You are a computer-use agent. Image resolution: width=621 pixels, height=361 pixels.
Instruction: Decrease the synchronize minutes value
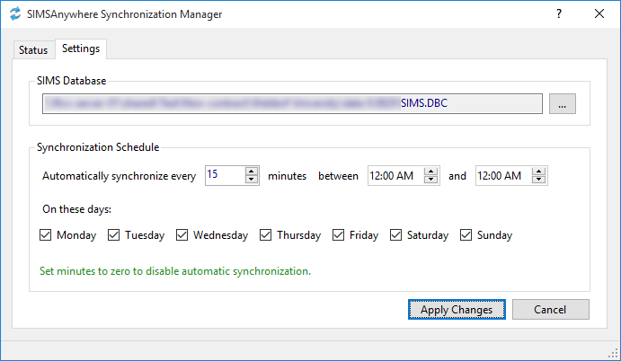click(x=252, y=180)
